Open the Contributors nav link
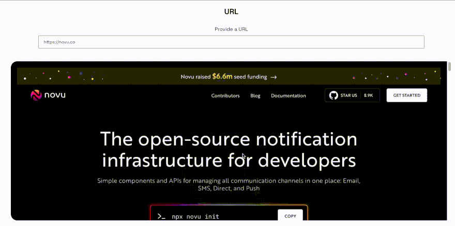The height and width of the screenshot is (226, 455). click(x=225, y=95)
